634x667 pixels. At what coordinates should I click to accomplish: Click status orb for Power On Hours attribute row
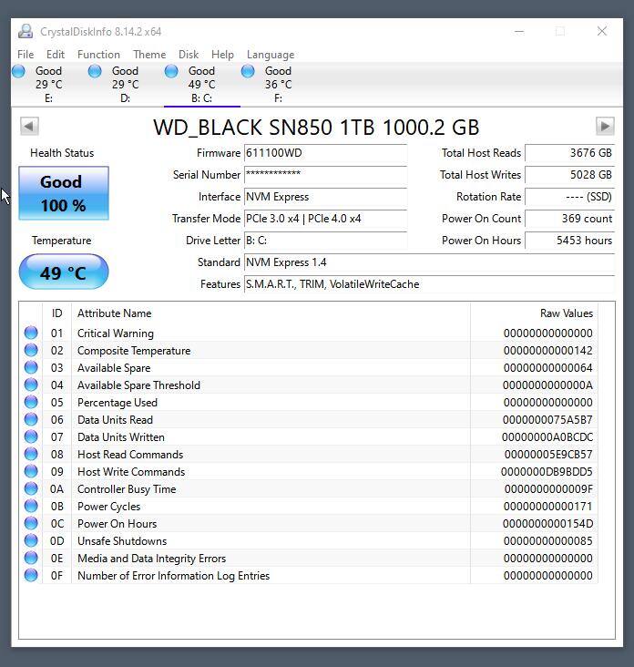coord(31,524)
